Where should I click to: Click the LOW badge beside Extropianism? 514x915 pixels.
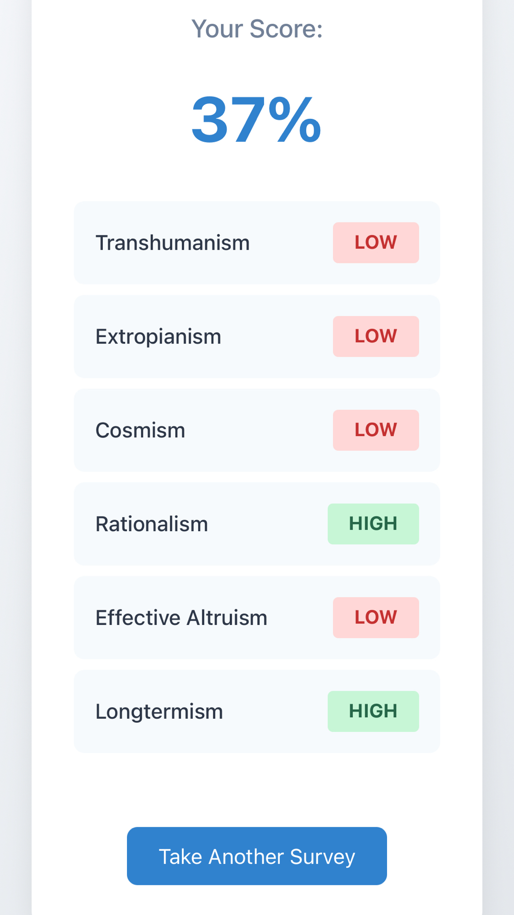click(x=376, y=336)
